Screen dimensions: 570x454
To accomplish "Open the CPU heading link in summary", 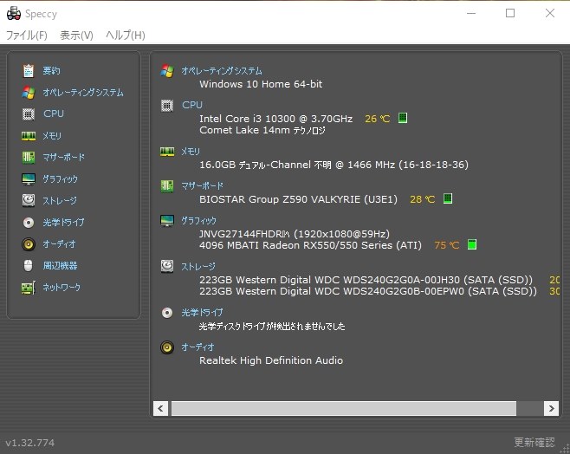I will [x=192, y=105].
